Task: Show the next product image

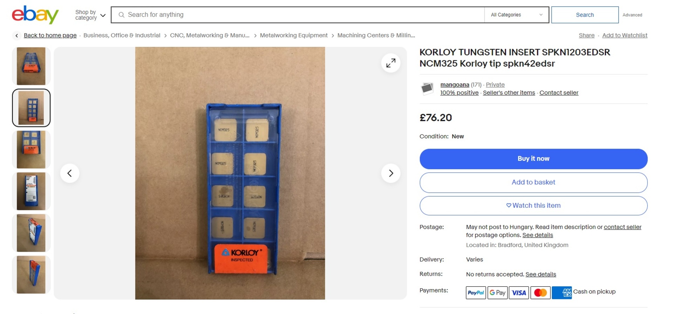Action: coord(390,173)
